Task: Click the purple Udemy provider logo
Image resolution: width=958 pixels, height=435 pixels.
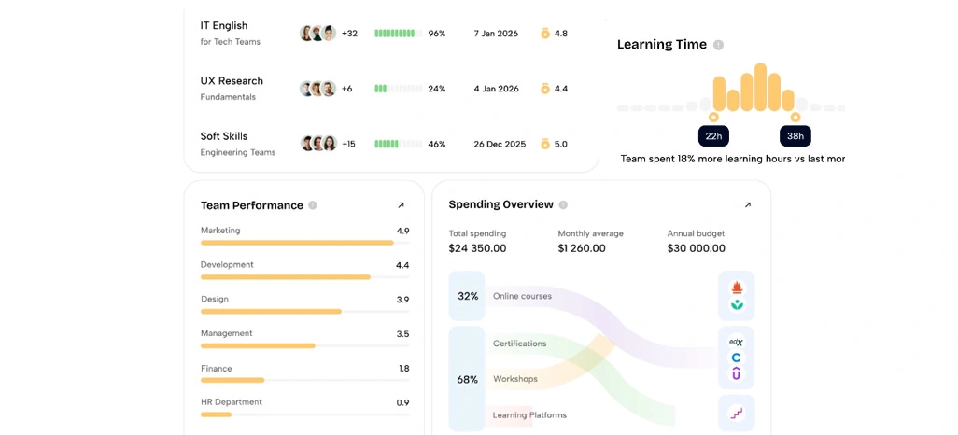Action: tap(736, 373)
